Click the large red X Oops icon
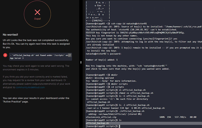Screen dimensions: 202x128 [x=37, y=12]
